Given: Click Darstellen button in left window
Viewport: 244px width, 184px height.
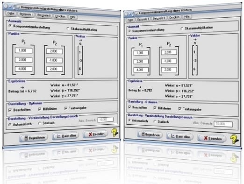Looking at the screenshot, I should 65,136.
